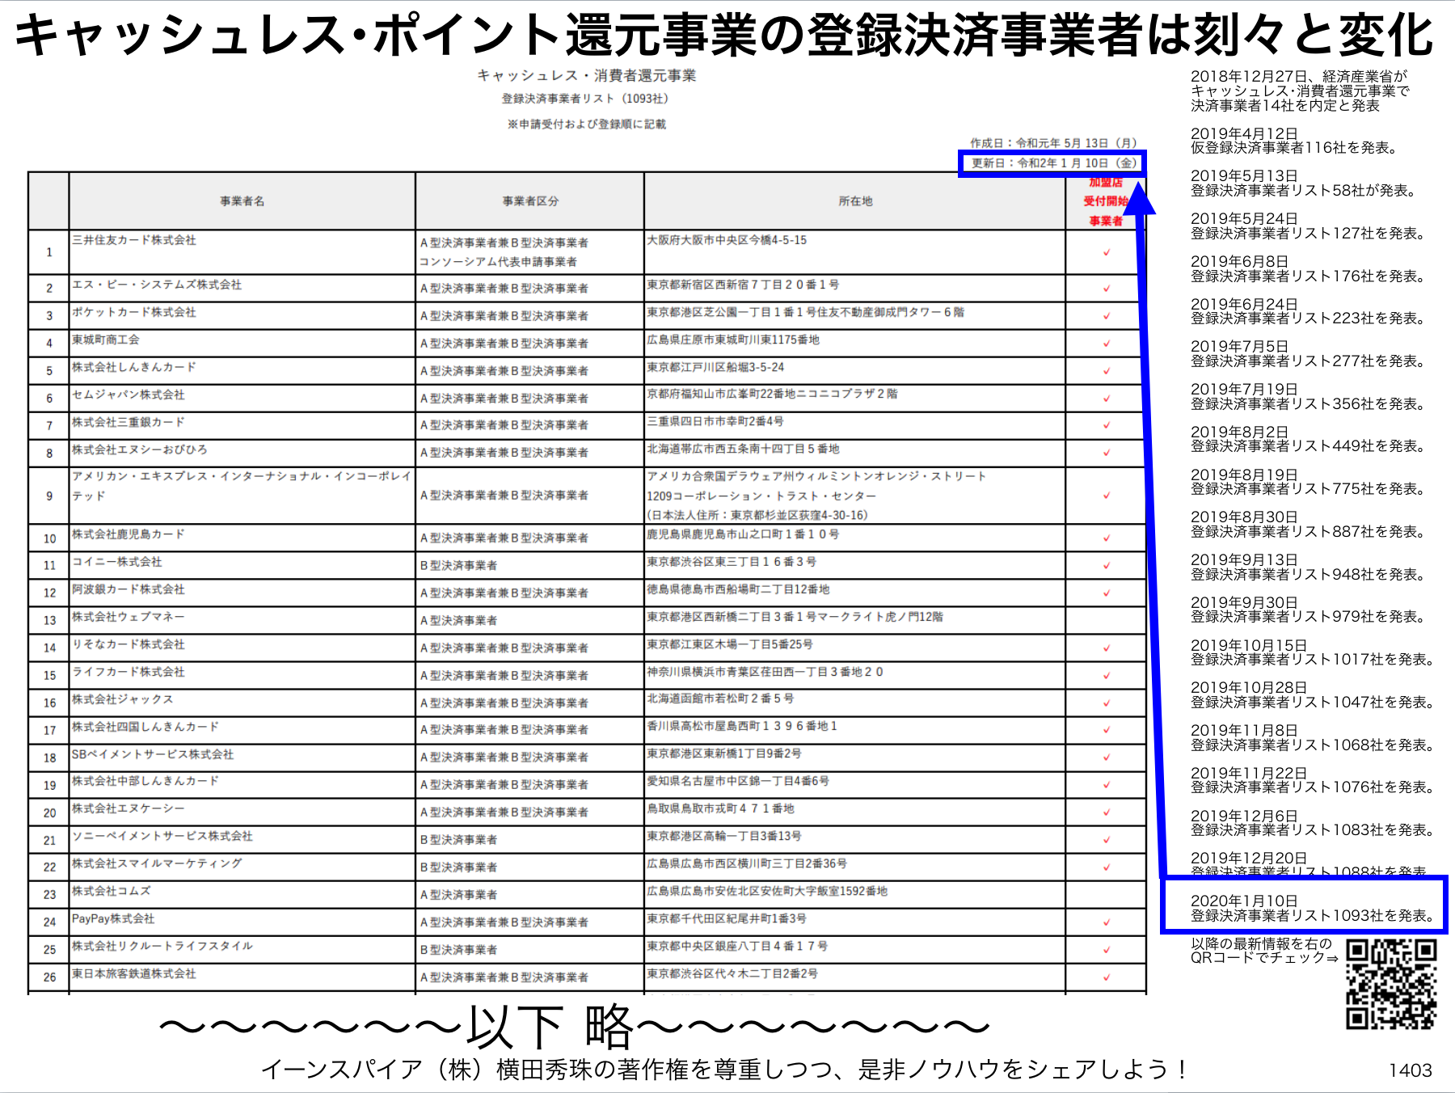Viewport: 1455px width, 1093px height.
Task: Click 株式会社エヌケーシー in row 20
Action: click(x=129, y=808)
